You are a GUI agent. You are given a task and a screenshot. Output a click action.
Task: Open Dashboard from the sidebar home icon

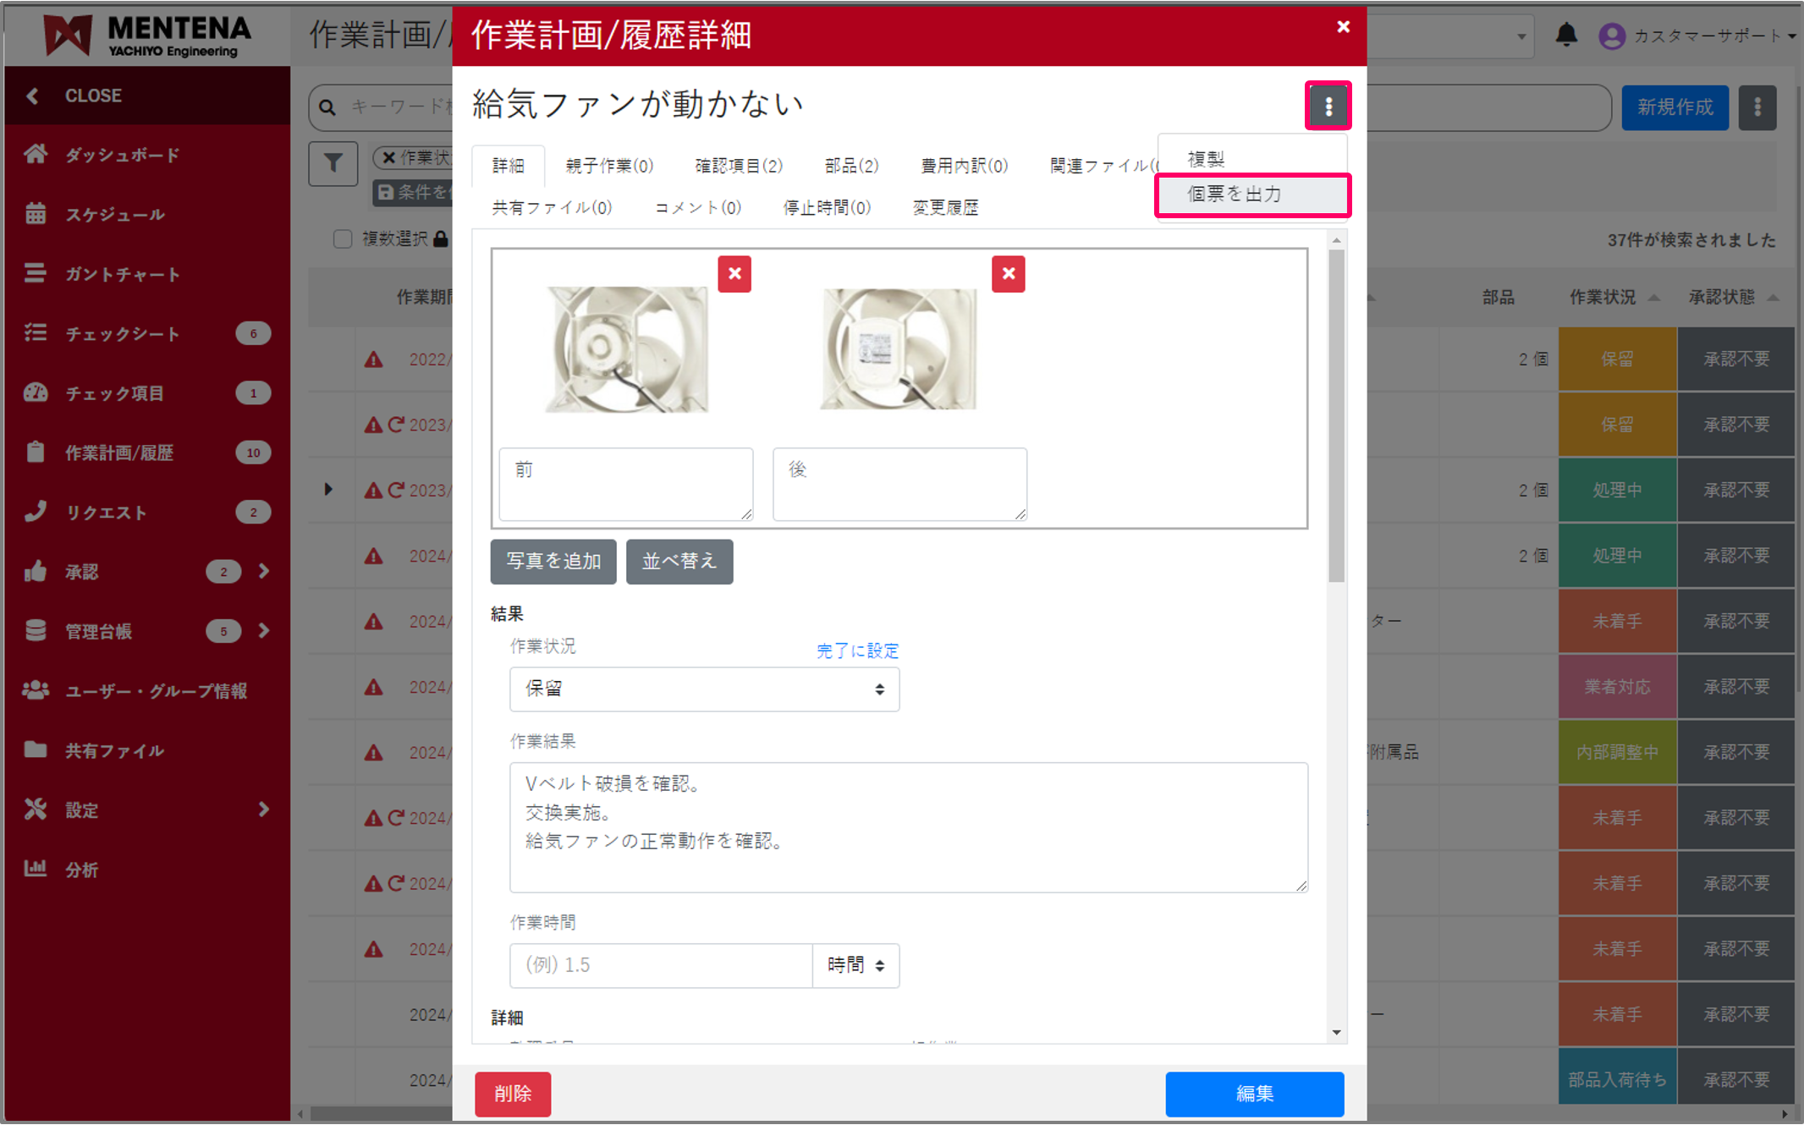pos(36,155)
